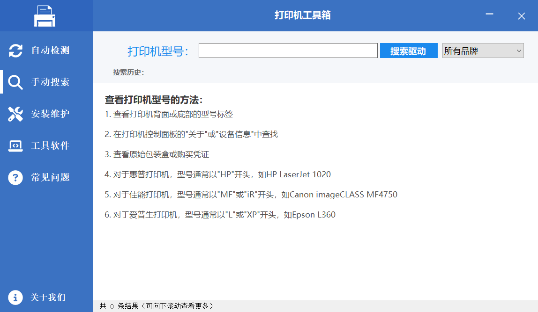Select the highlighted 手动搜索 sidebar tab
538x312 pixels.
(x=47, y=82)
